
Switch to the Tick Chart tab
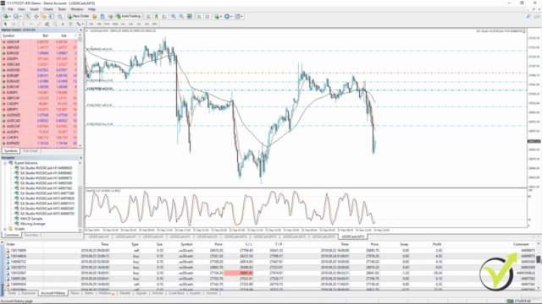coord(30,151)
